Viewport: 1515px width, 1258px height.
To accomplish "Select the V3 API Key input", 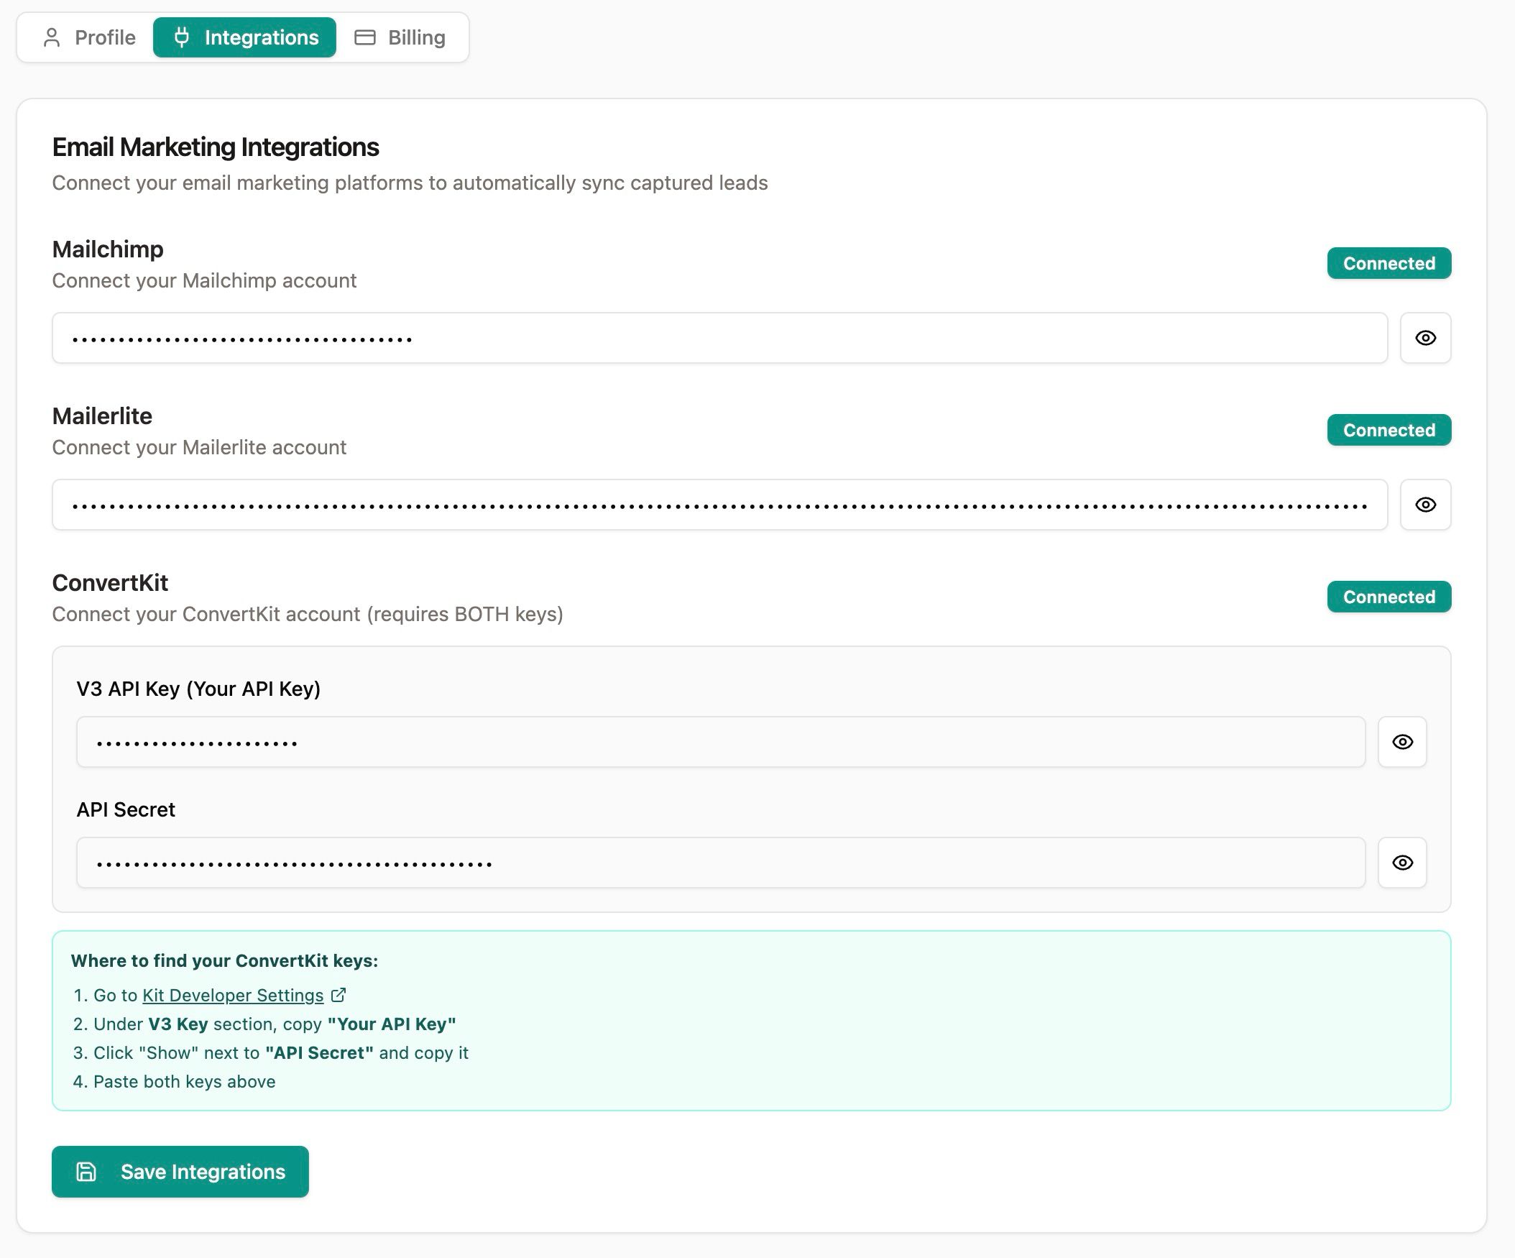I will click(721, 742).
